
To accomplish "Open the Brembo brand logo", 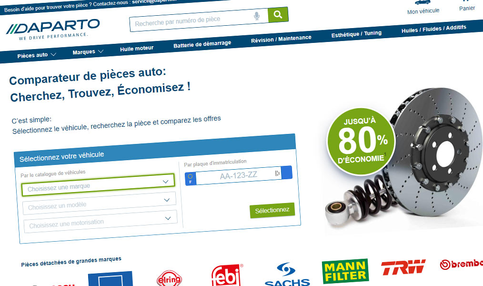I will coord(461,264).
